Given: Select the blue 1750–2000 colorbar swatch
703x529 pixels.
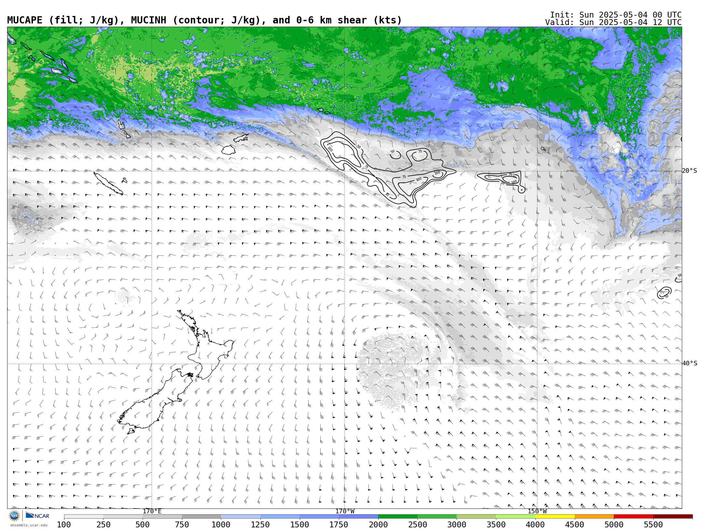Looking at the screenshot, I should click(x=358, y=517).
